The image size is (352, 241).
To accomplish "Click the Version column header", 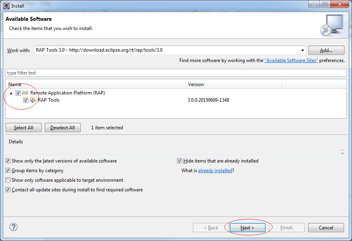I will [x=234, y=84].
